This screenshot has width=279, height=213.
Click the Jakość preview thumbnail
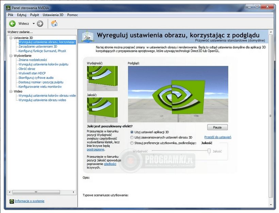coord(102,110)
